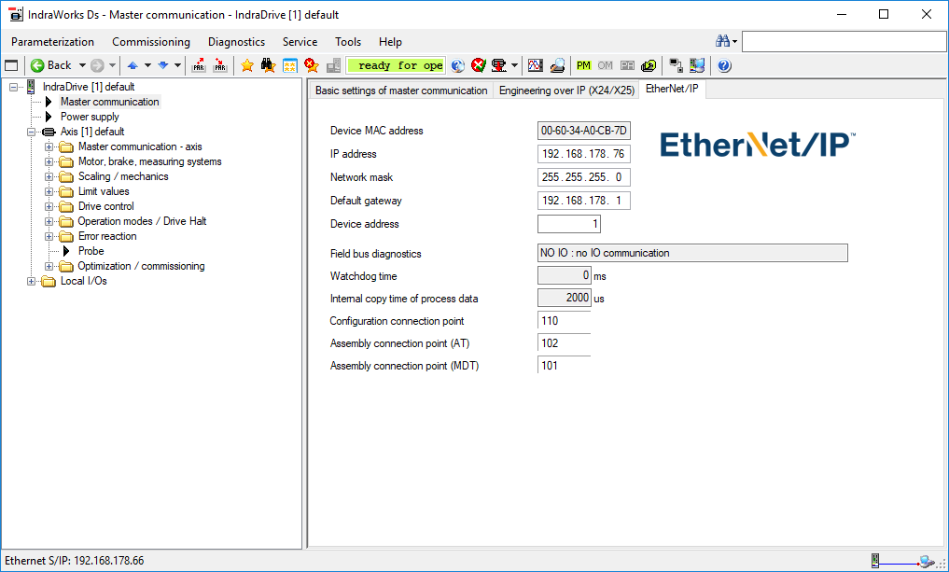Viewport: 949px width, 572px height.
Task: Expand the Scaling / mechanics folder
Action: point(49,176)
